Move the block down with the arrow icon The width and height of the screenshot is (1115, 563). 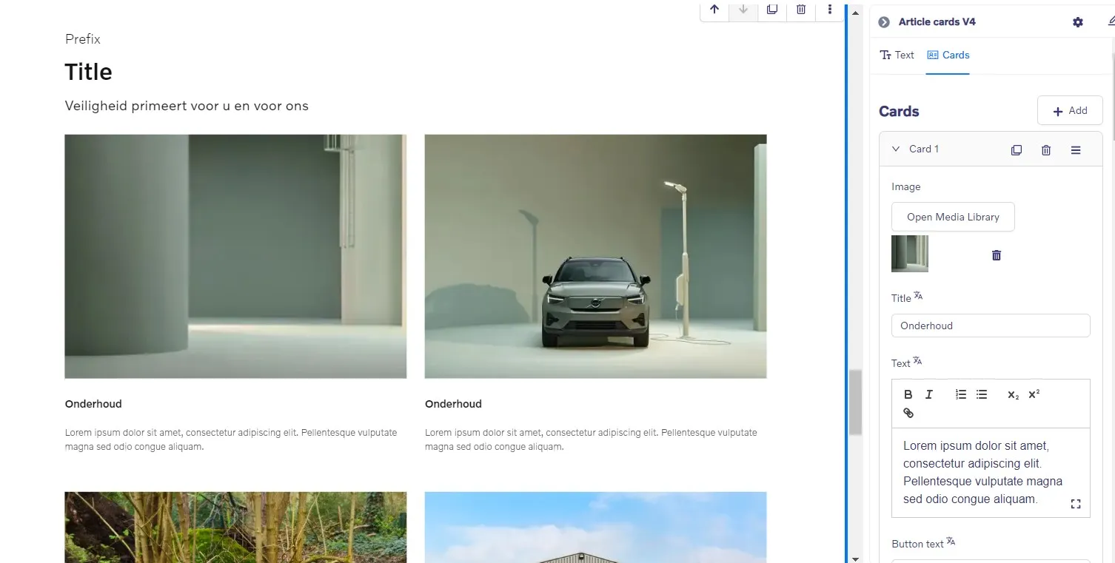[743, 10]
